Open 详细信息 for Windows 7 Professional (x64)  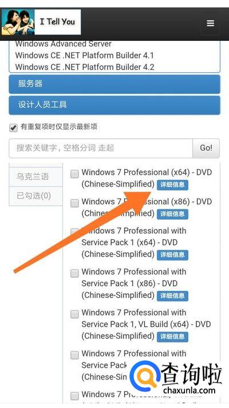(172, 185)
